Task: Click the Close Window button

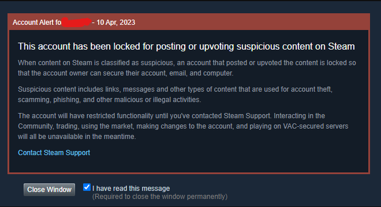Action: tap(49, 189)
